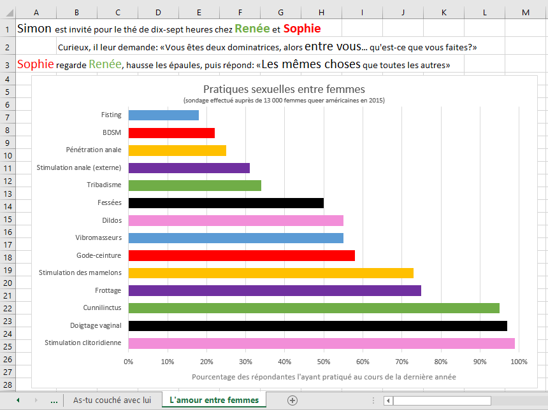Click the horizontal scrollbar left arrow
Screen dimensions: 548x410
(x=387, y=400)
